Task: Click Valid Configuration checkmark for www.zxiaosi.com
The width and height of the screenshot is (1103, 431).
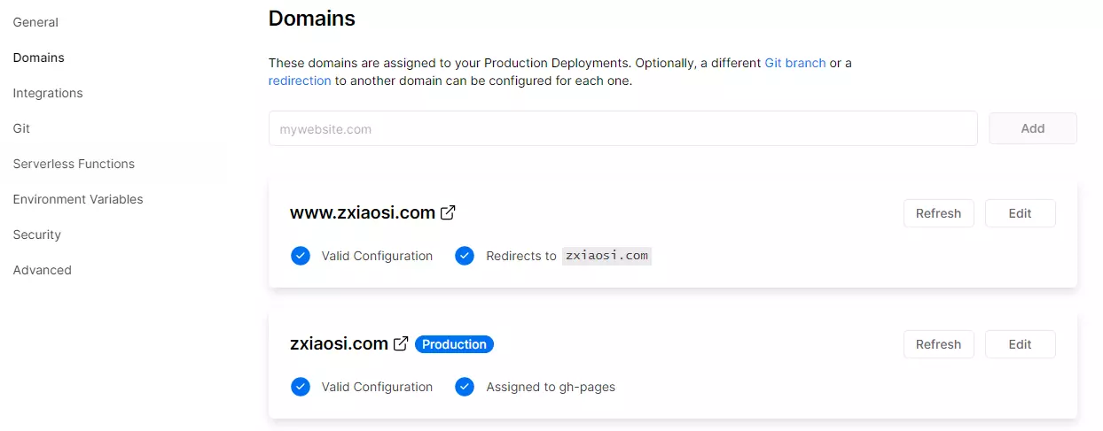Action: click(x=301, y=256)
